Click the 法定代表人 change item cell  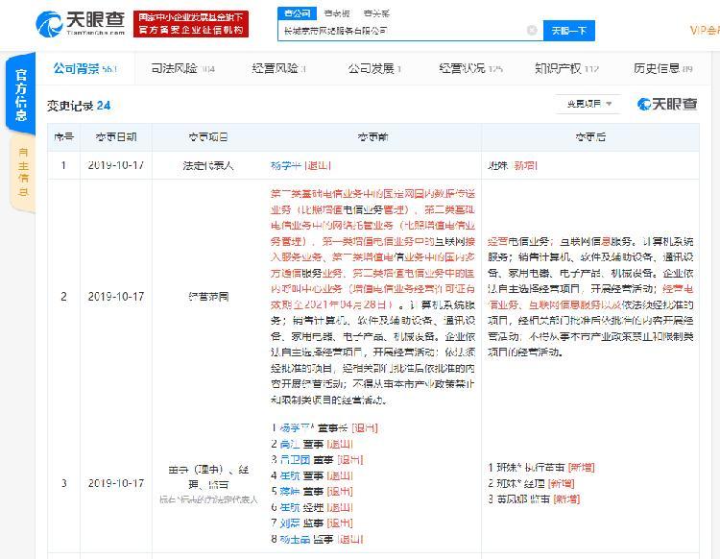208,165
